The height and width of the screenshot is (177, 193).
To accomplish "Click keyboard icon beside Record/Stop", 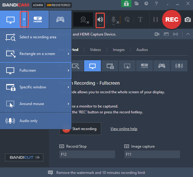I will [x=62, y=146].
